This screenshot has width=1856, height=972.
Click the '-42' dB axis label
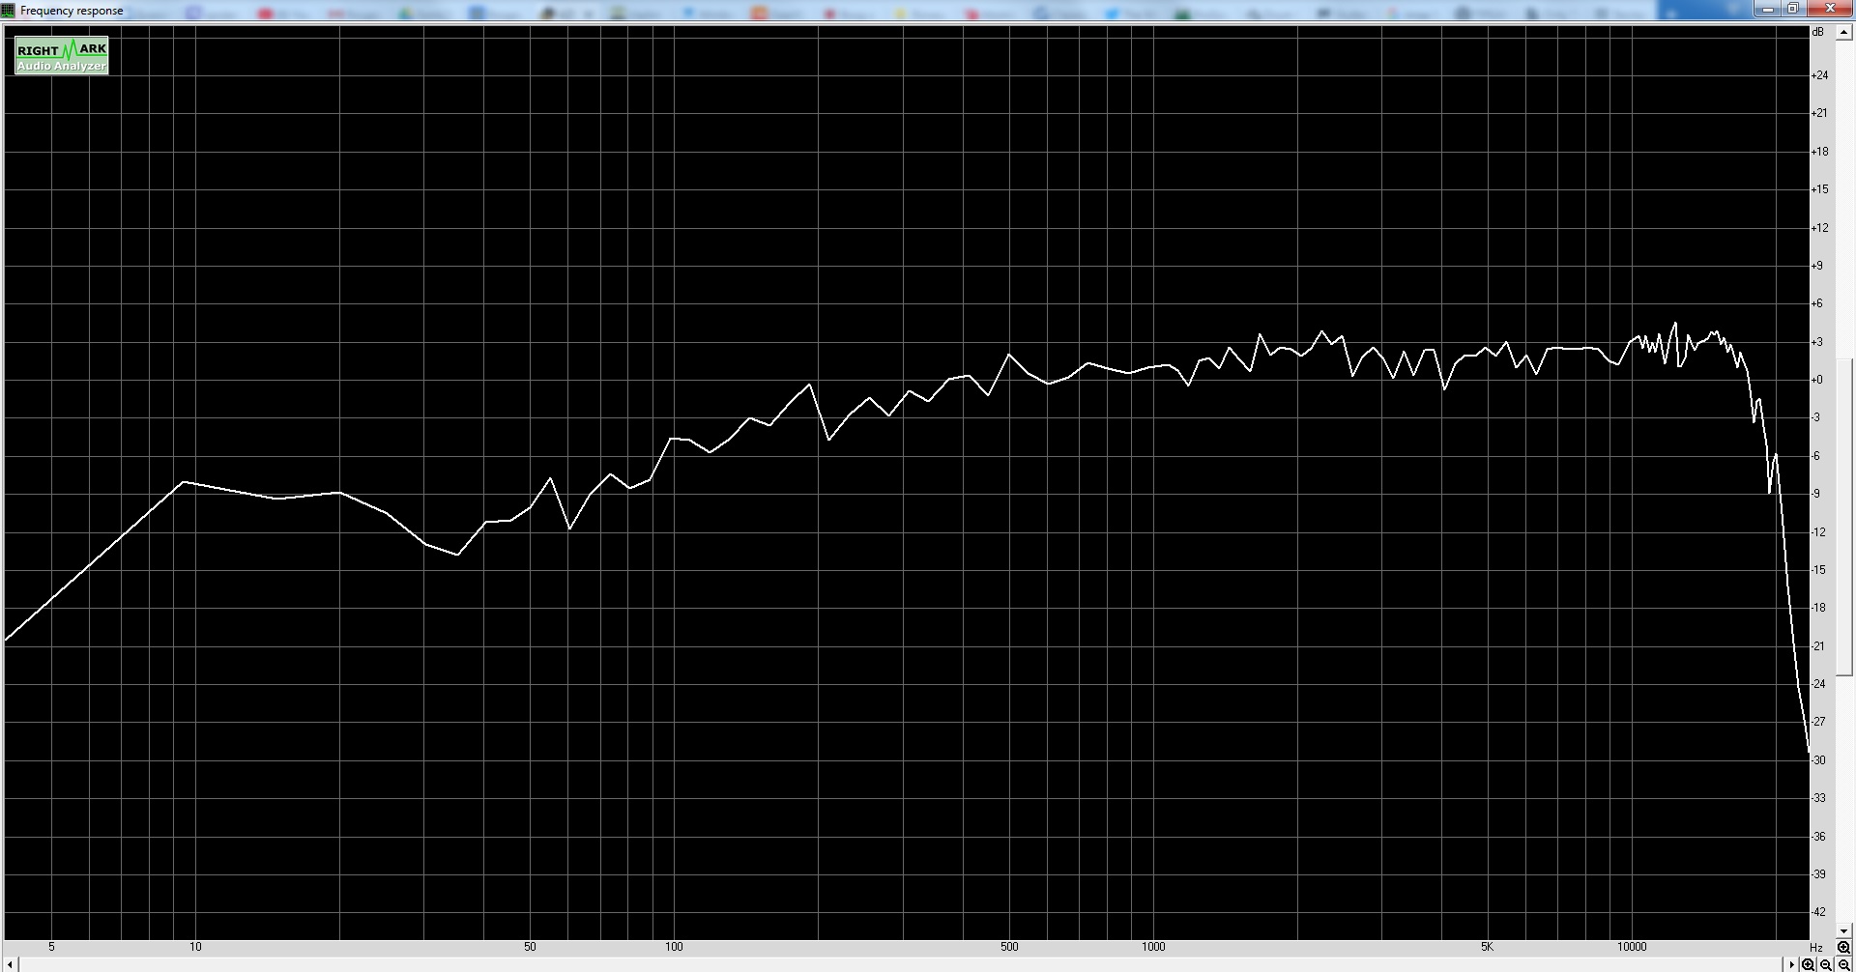click(1818, 912)
